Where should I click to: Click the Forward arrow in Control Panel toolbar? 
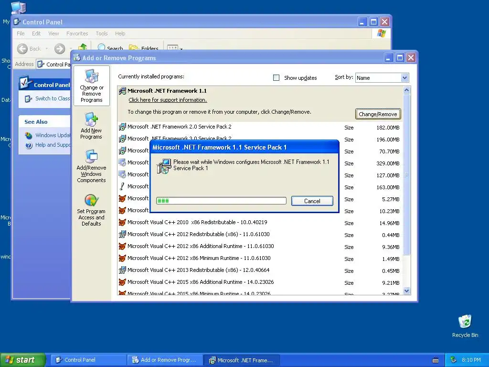60,49
